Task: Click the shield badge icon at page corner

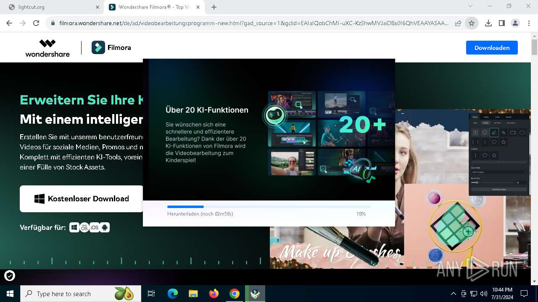Action: pyautogui.click(x=10, y=276)
